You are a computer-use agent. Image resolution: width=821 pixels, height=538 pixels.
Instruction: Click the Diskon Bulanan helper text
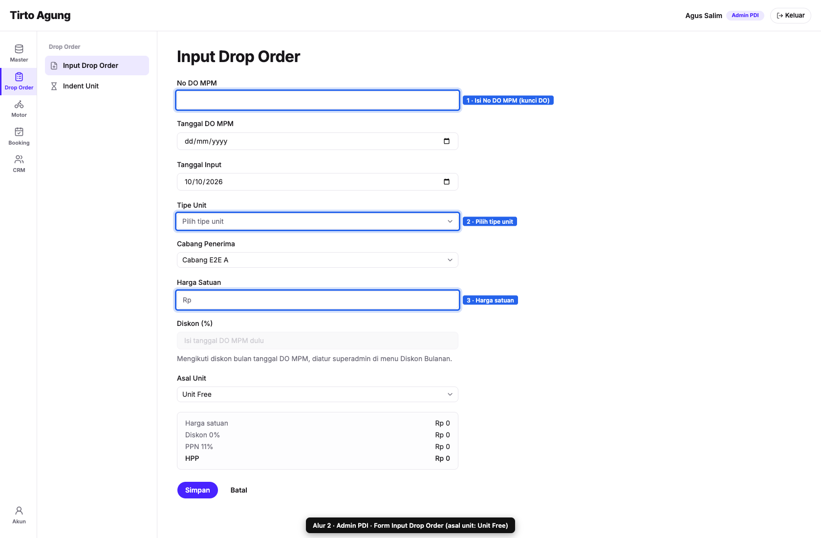click(314, 359)
